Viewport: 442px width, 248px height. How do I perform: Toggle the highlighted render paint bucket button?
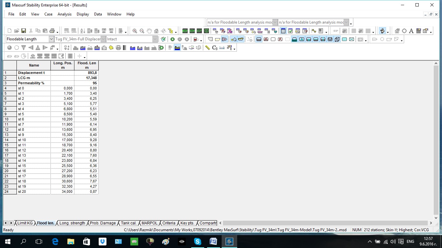[382, 31]
